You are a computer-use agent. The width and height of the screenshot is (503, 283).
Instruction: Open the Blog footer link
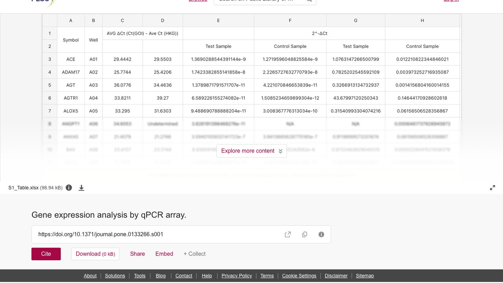(161, 276)
